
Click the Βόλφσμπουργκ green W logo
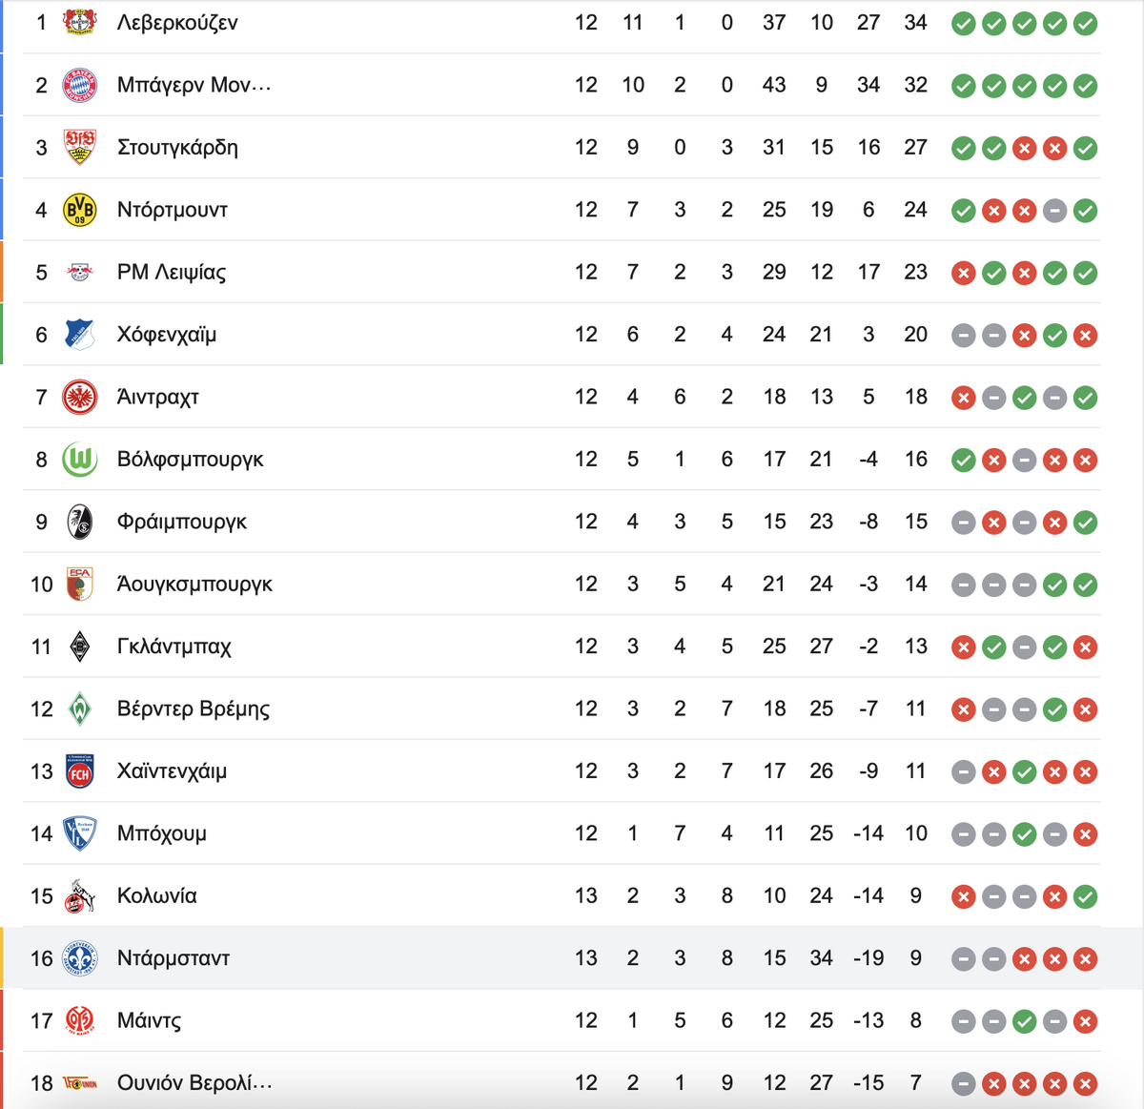(x=80, y=460)
